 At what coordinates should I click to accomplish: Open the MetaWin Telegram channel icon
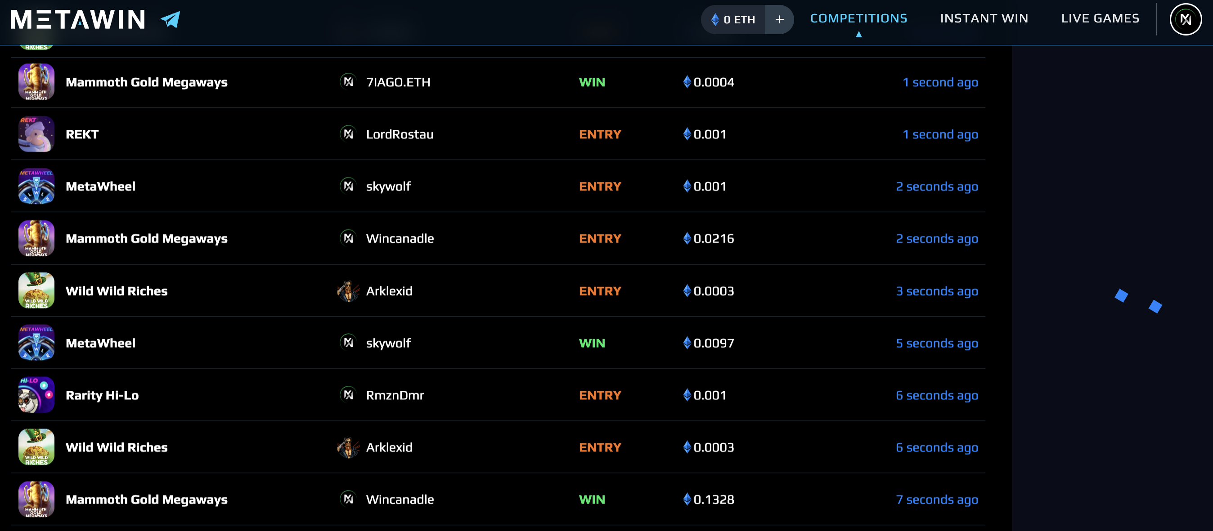170,19
